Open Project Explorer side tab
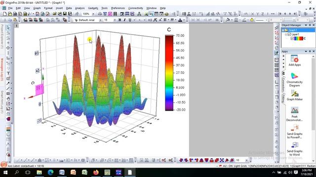Screen dimensions: 316x177 click(x=2, y=36)
